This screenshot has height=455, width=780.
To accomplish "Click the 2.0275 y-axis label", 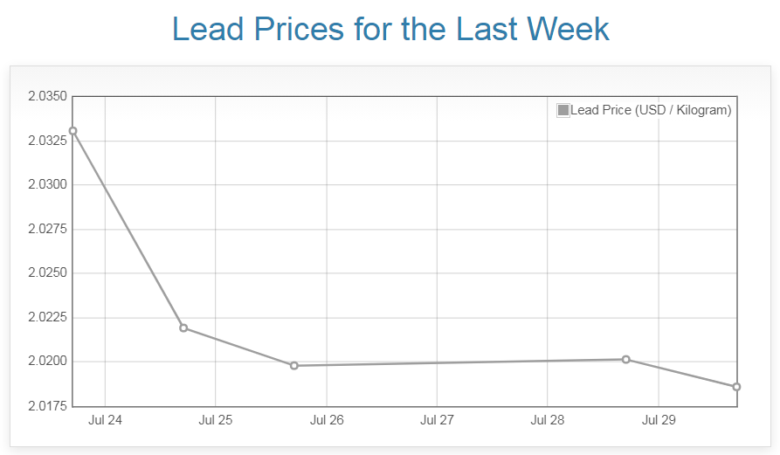I will (x=47, y=229).
